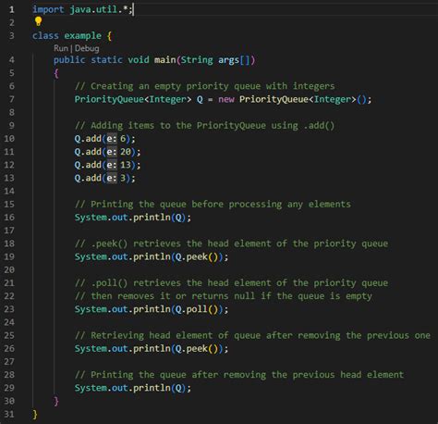Click the lightbulb quick fix icon
Viewport: 438px width, 424px height.
(38, 21)
